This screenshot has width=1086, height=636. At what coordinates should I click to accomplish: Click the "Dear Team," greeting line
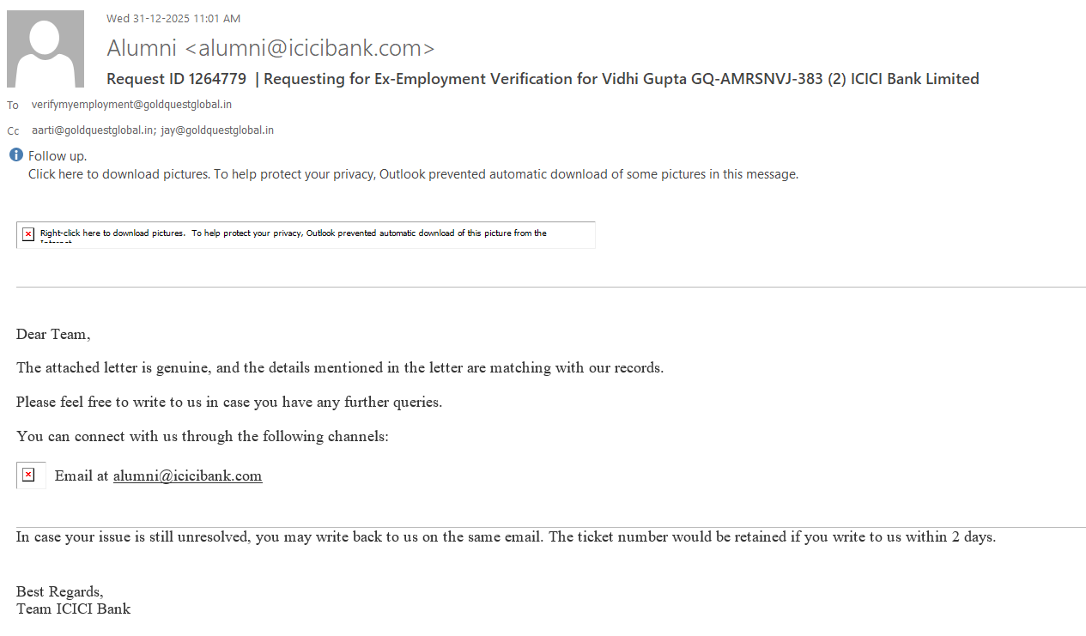53,335
